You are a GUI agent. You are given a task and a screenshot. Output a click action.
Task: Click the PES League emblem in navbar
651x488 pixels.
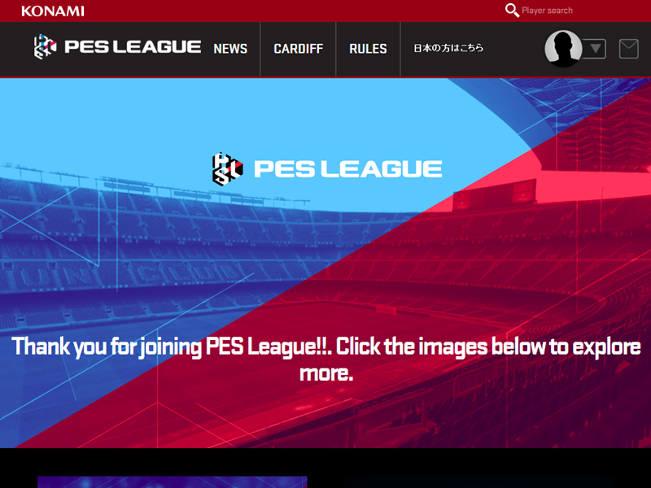[45, 46]
